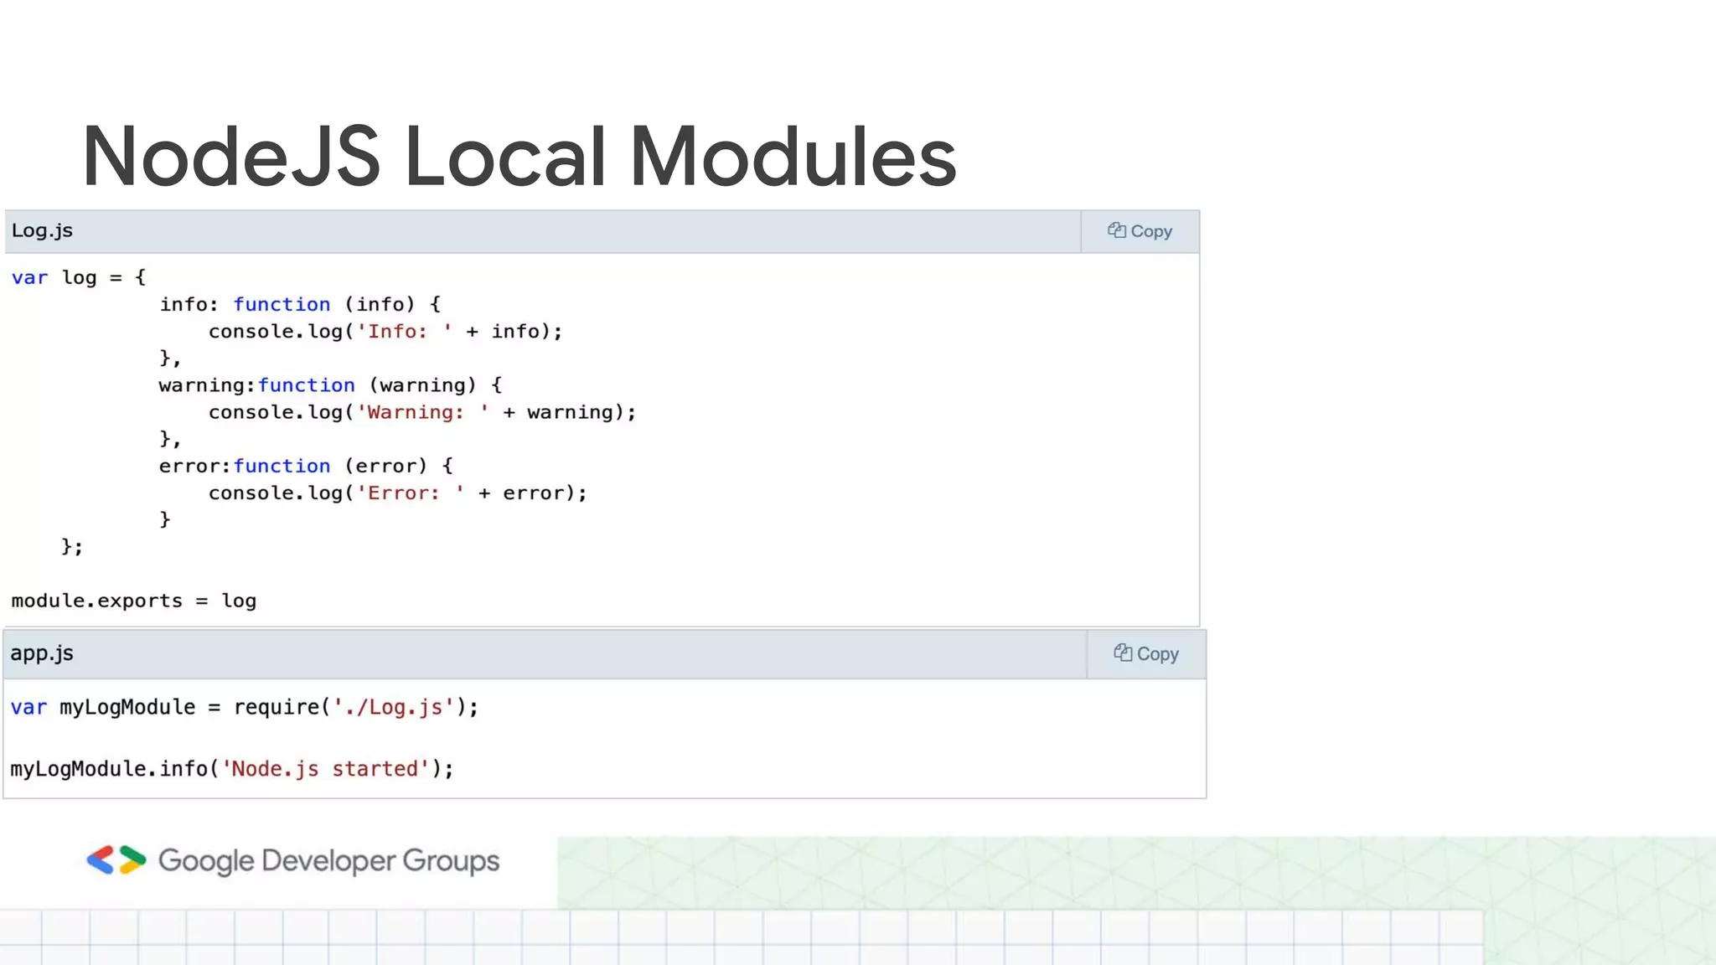Click the closing '};' line in Log.js
Screen dimensions: 1716x965
coord(72,547)
